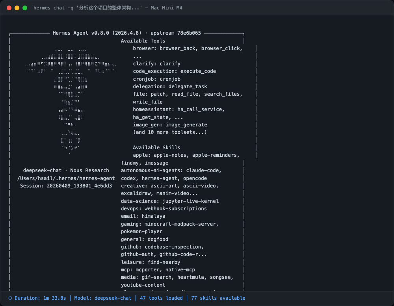394x306 pixels.
Task: Click the window title 'hermes chat -q'
Action: click(x=53, y=8)
